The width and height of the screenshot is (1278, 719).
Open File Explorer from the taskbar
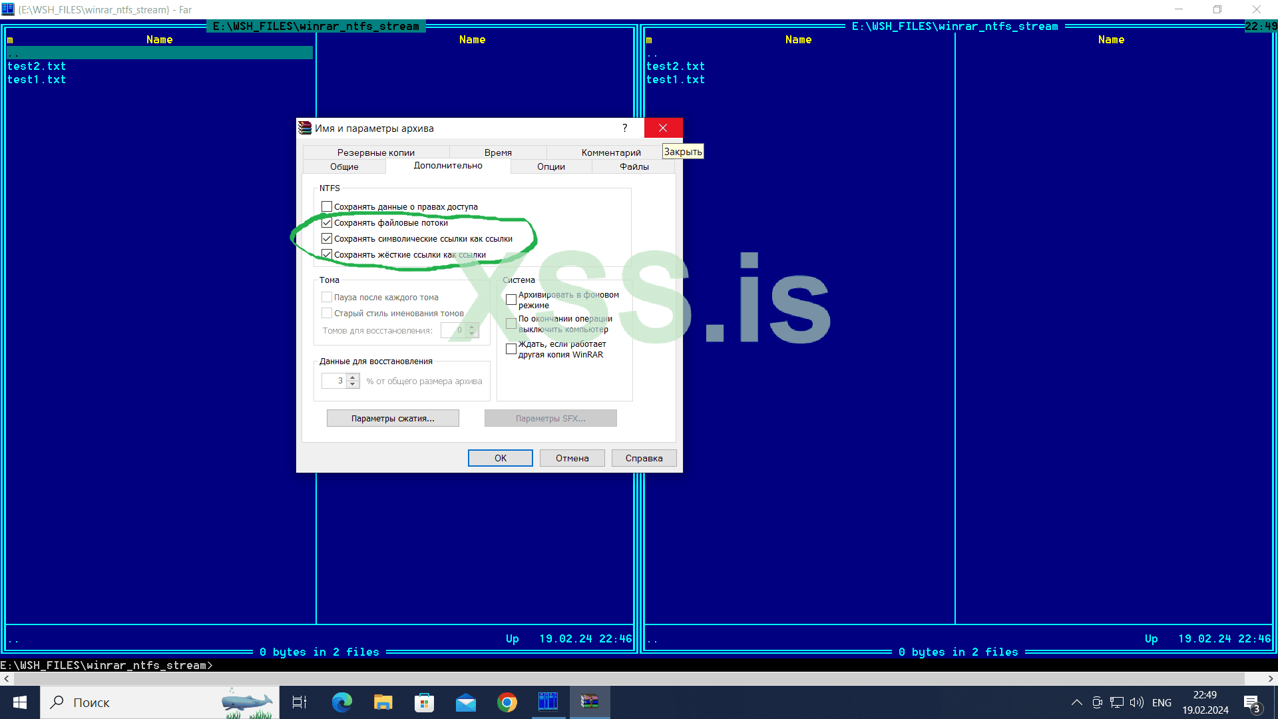(383, 702)
